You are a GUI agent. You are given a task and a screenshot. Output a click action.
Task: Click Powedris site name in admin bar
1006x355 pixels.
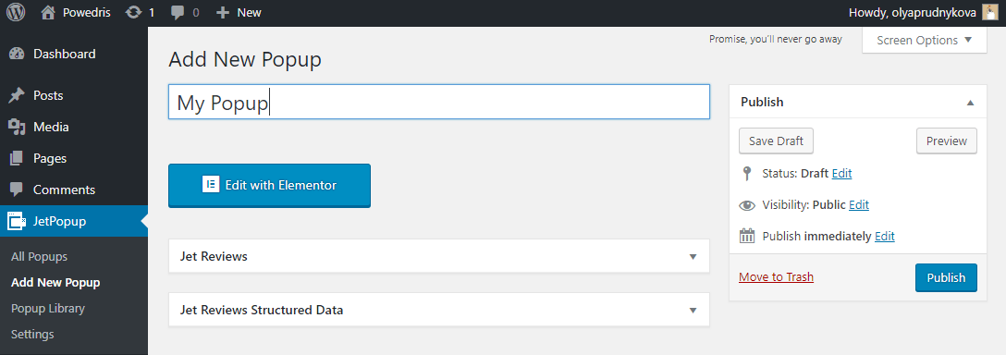coord(87,13)
